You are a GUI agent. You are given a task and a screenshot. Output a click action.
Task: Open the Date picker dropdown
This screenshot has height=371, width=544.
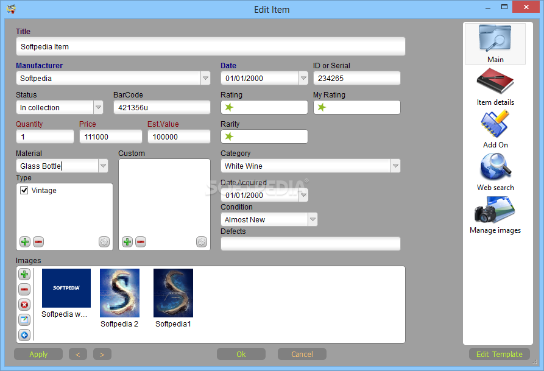pos(303,78)
